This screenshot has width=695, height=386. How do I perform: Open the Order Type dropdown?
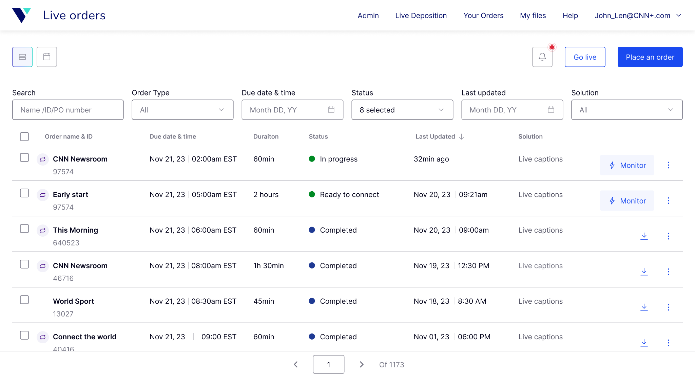click(182, 110)
